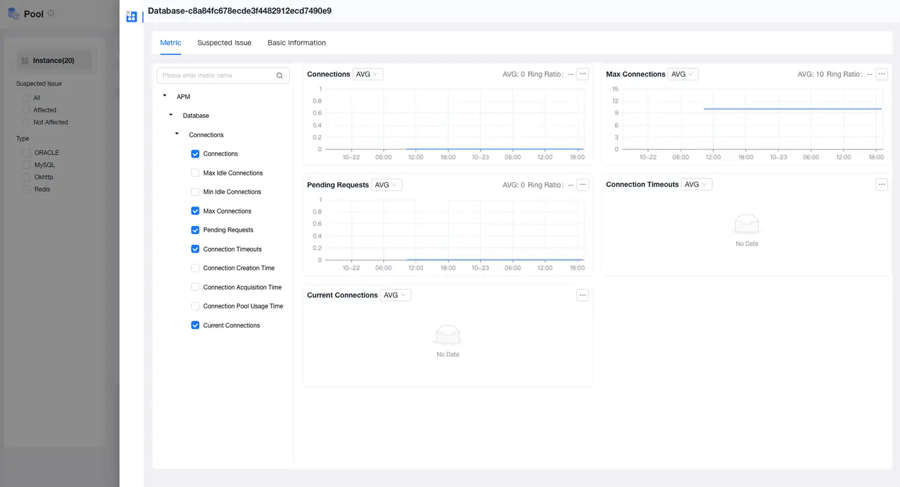Collapse the APM tree node
This screenshot has width=900, height=487.
[165, 96]
